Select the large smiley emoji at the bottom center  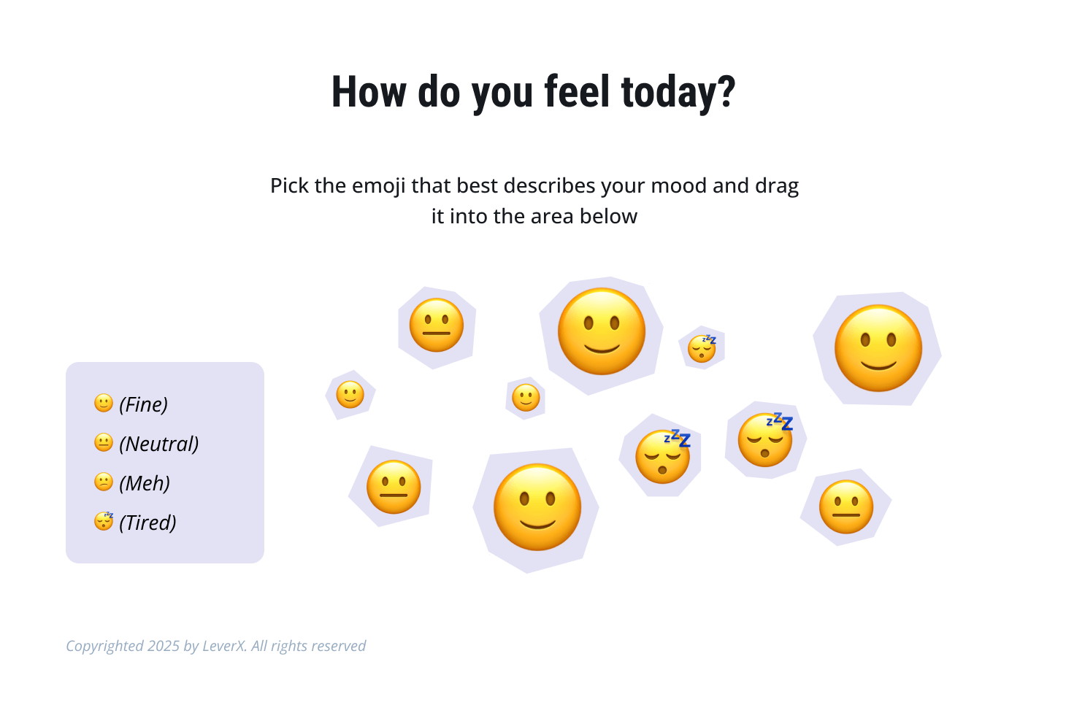(x=537, y=507)
